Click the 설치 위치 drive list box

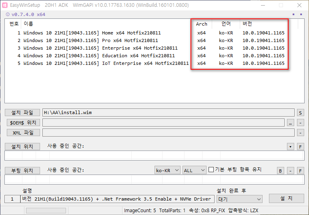click(x=154, y=155)
